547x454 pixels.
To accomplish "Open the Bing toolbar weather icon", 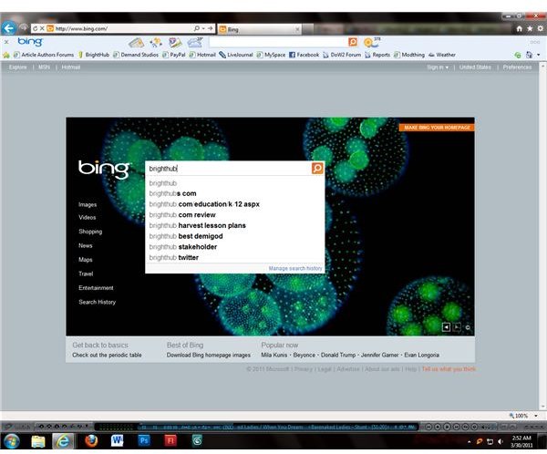I will click(x=195, y=42).
